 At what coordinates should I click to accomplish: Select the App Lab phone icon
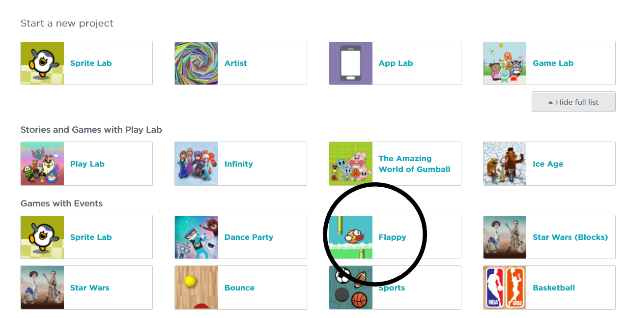pos(350,63)
